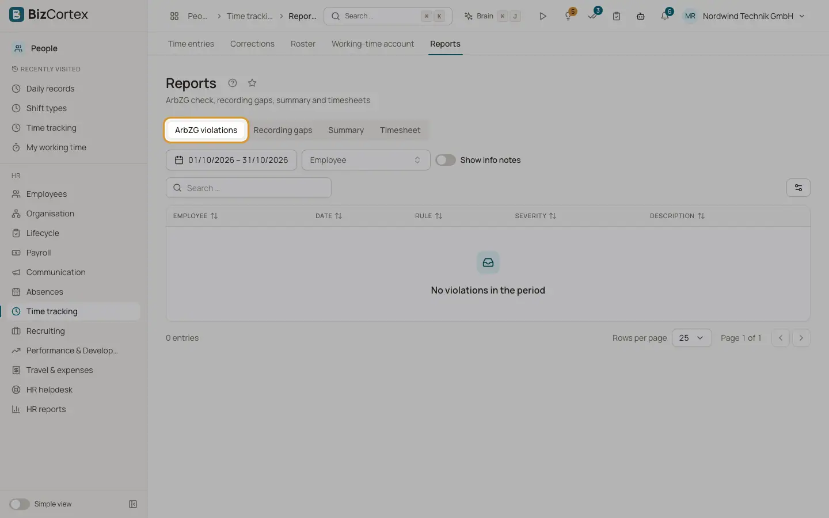
Task: Open the Roster tab
Action: click(303, 44)
